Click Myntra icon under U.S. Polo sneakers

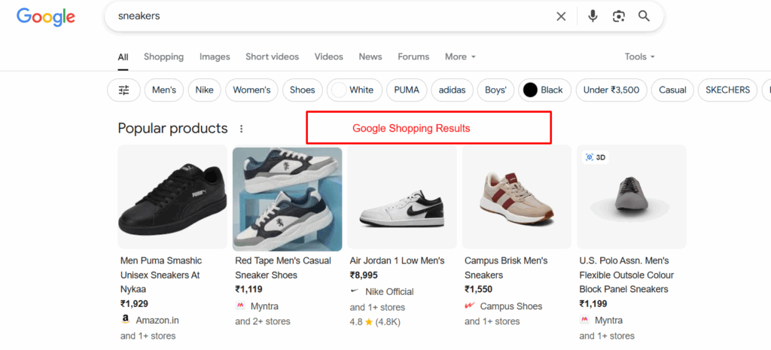584,320
